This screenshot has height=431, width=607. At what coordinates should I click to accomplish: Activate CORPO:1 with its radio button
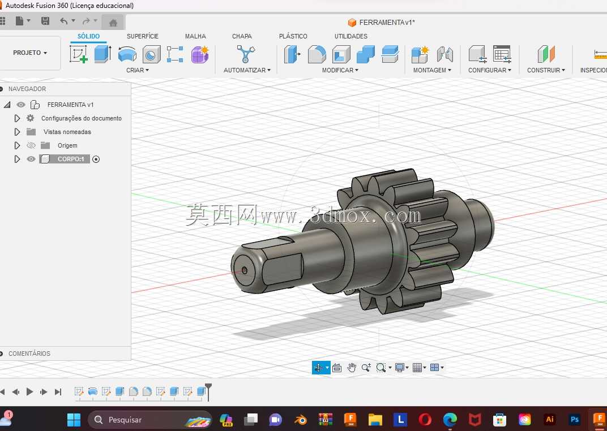click(96, 159)
